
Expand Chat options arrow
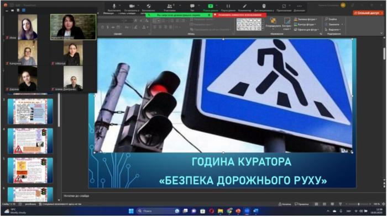coord(199,5)
